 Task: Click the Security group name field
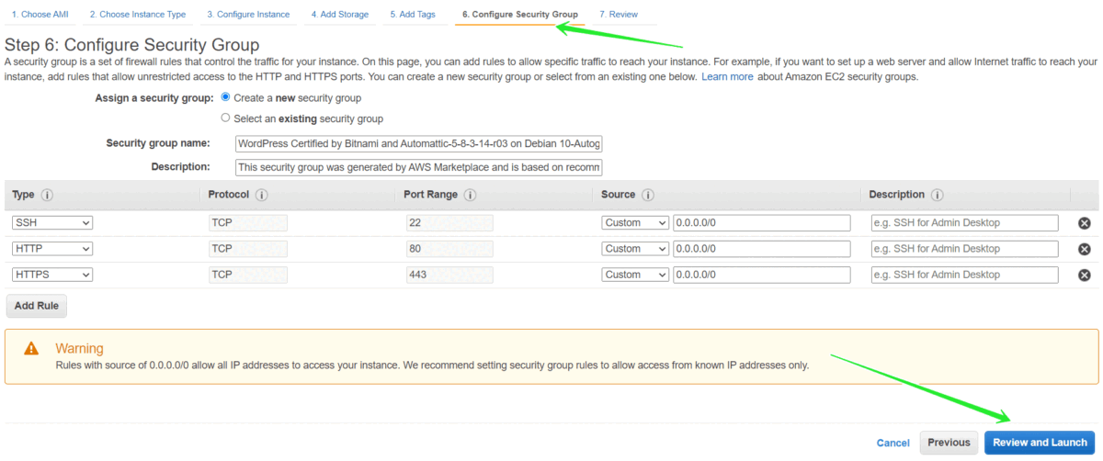click(x=418, y=143)
